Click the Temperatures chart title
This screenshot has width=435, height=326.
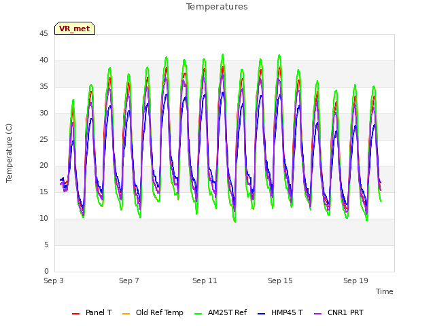click(x=217, y=7)
